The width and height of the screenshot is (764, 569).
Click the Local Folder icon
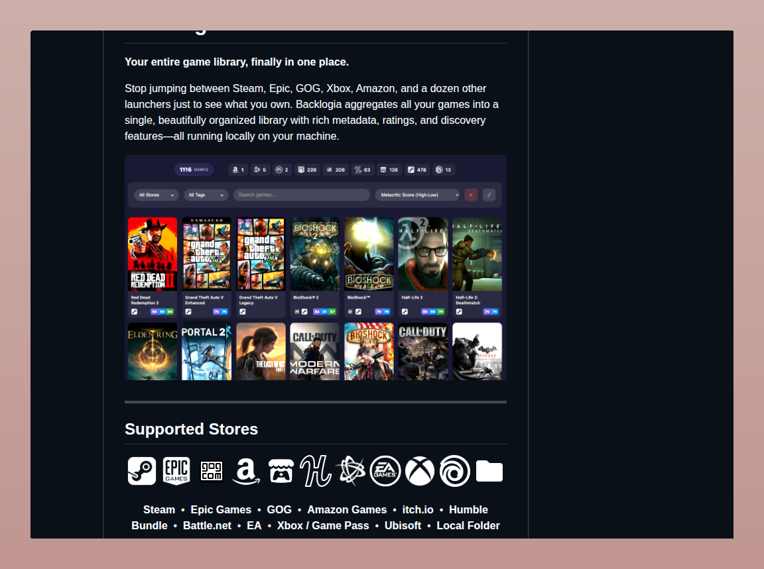(489, 471)
